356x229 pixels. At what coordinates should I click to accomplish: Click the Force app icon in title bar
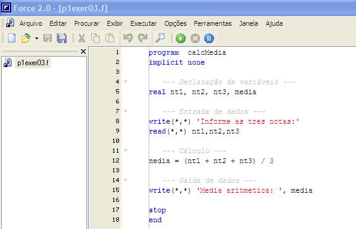click(6, 7)
